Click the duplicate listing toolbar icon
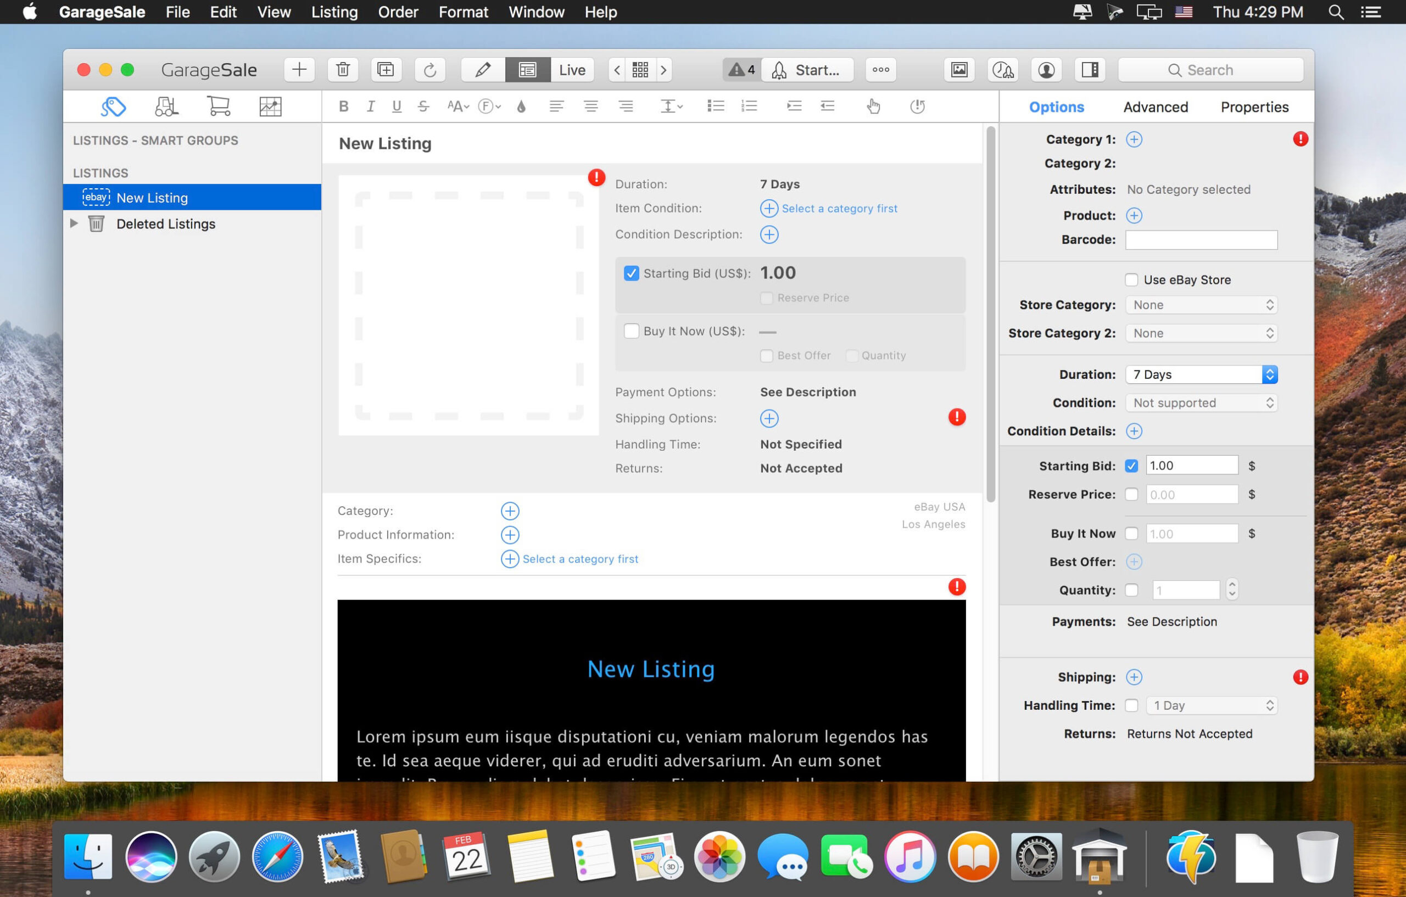Screen dimensions: 1406x897 point(386,70)
